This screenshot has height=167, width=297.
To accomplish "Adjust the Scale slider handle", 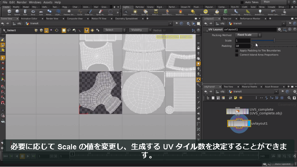I will coord(274,40).
